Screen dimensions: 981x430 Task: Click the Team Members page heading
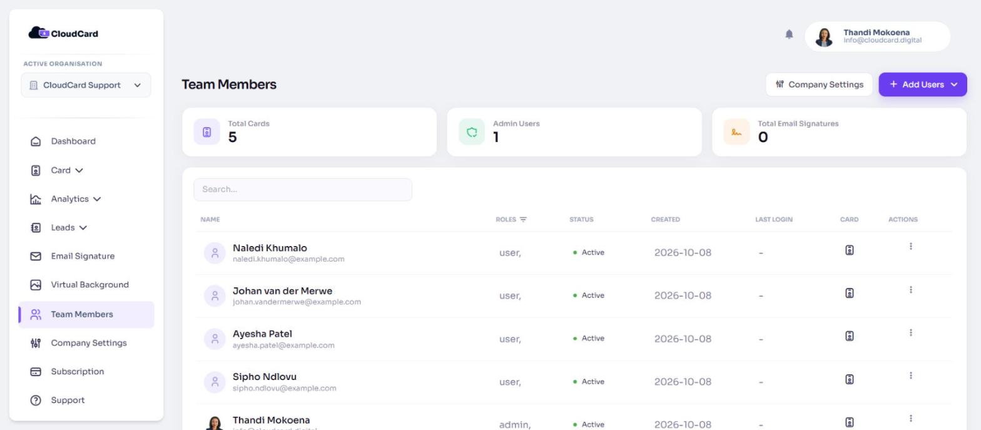pos(229,84)
